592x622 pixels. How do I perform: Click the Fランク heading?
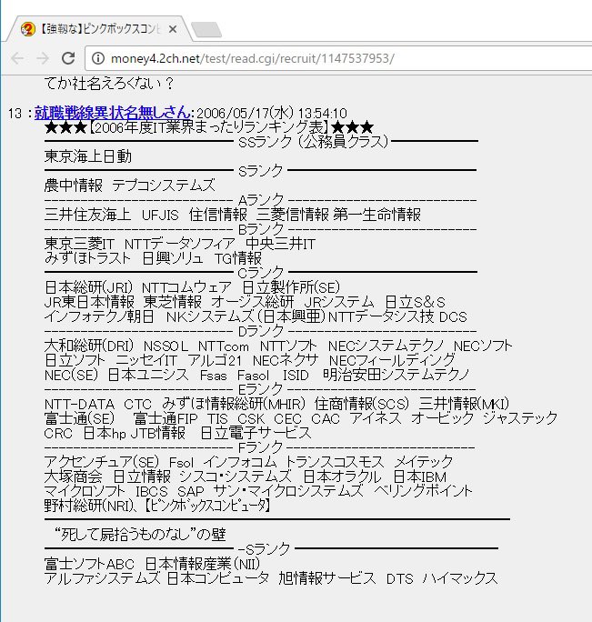[x=260, y=447]
